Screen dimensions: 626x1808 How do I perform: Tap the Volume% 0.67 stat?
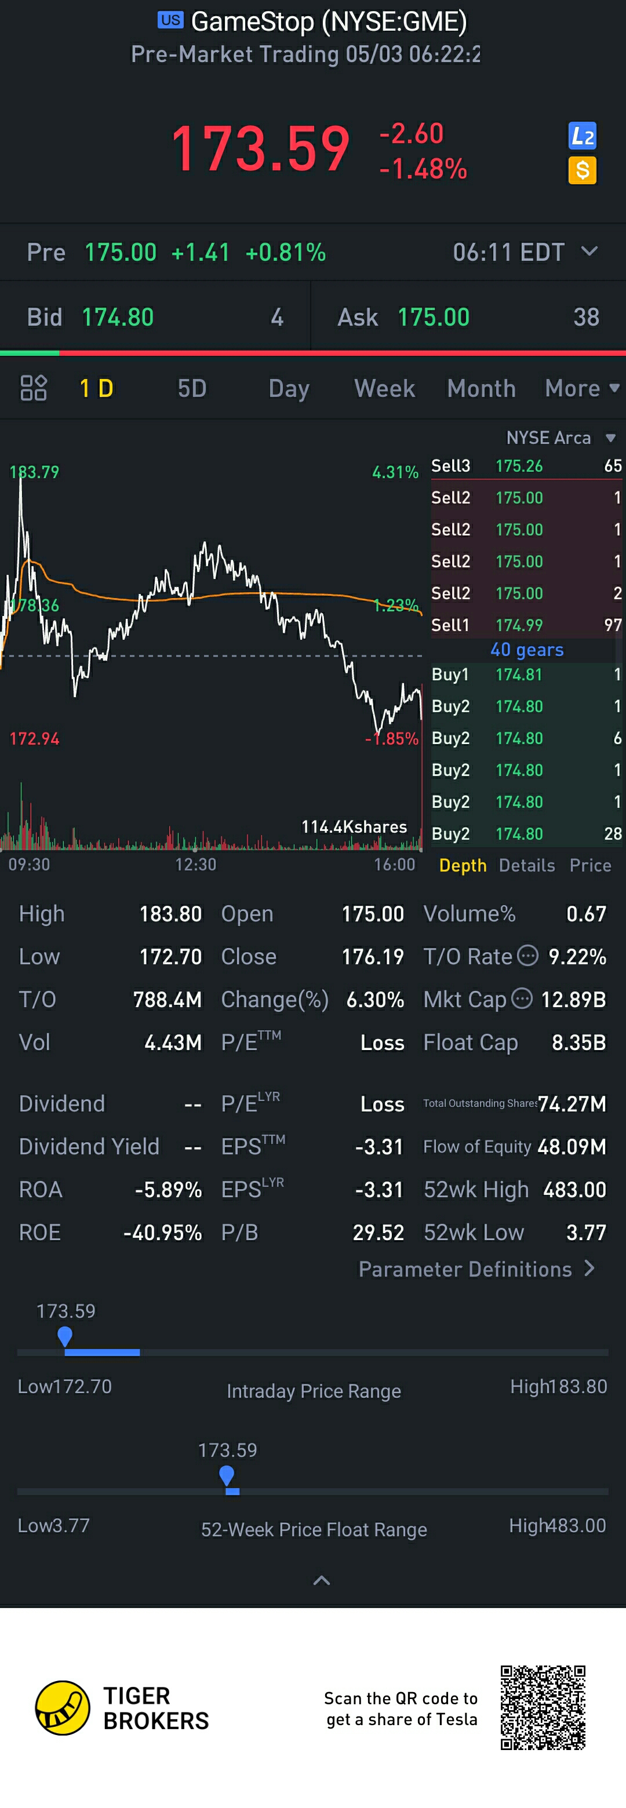tap(514, 914)
